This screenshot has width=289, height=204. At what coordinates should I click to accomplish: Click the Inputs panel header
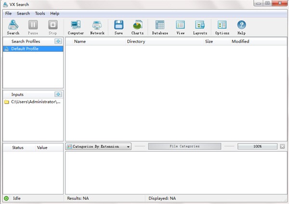pos(17,95)
